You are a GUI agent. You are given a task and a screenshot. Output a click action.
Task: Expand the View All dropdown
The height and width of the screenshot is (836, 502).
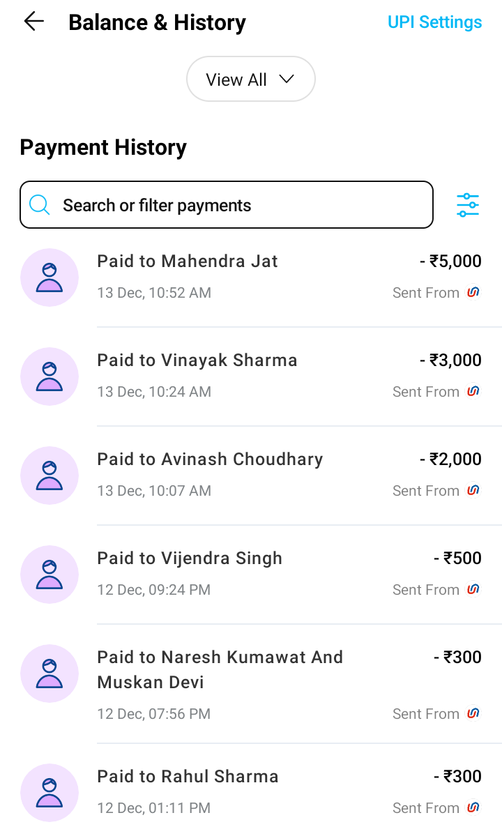click(250, 79)
